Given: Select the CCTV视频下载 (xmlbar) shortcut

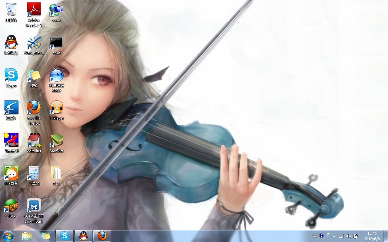Looking at the screenshot, I should pyautogui.click(x=34, y=211).
